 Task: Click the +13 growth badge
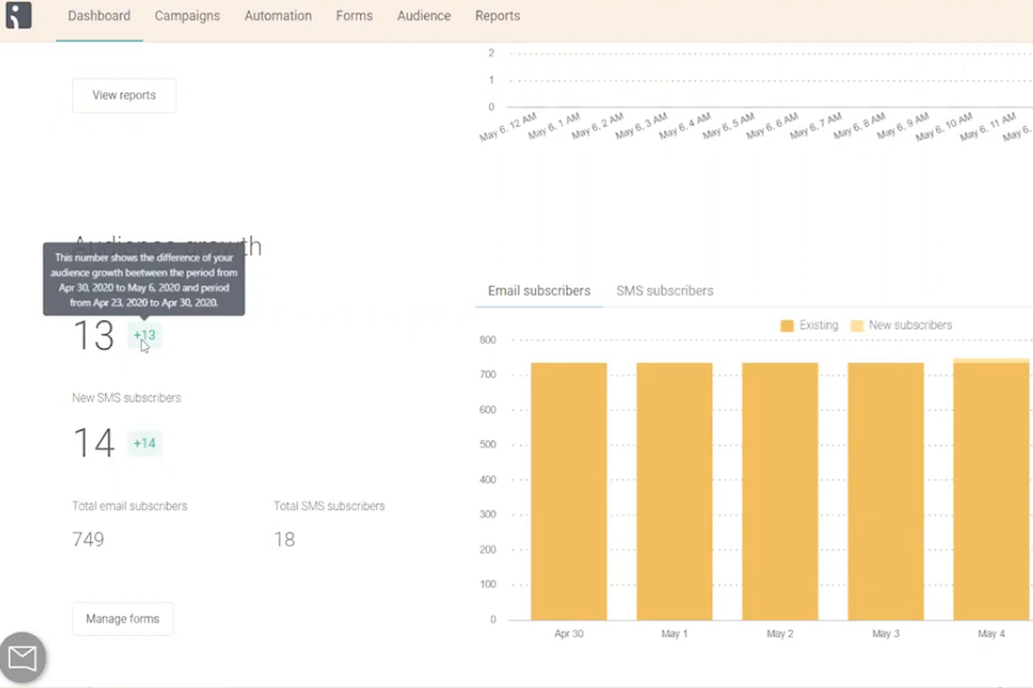(x=145, y=335)
